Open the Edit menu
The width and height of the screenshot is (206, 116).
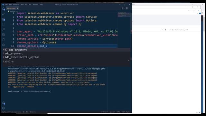[x=10, y=5]
